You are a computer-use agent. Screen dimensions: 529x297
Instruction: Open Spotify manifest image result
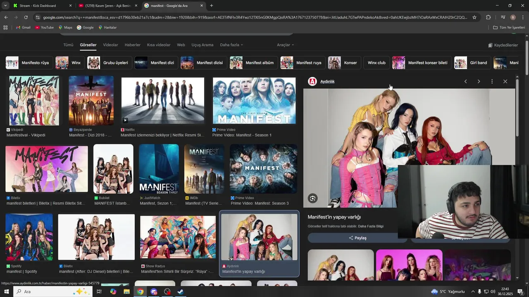point(29,237)
